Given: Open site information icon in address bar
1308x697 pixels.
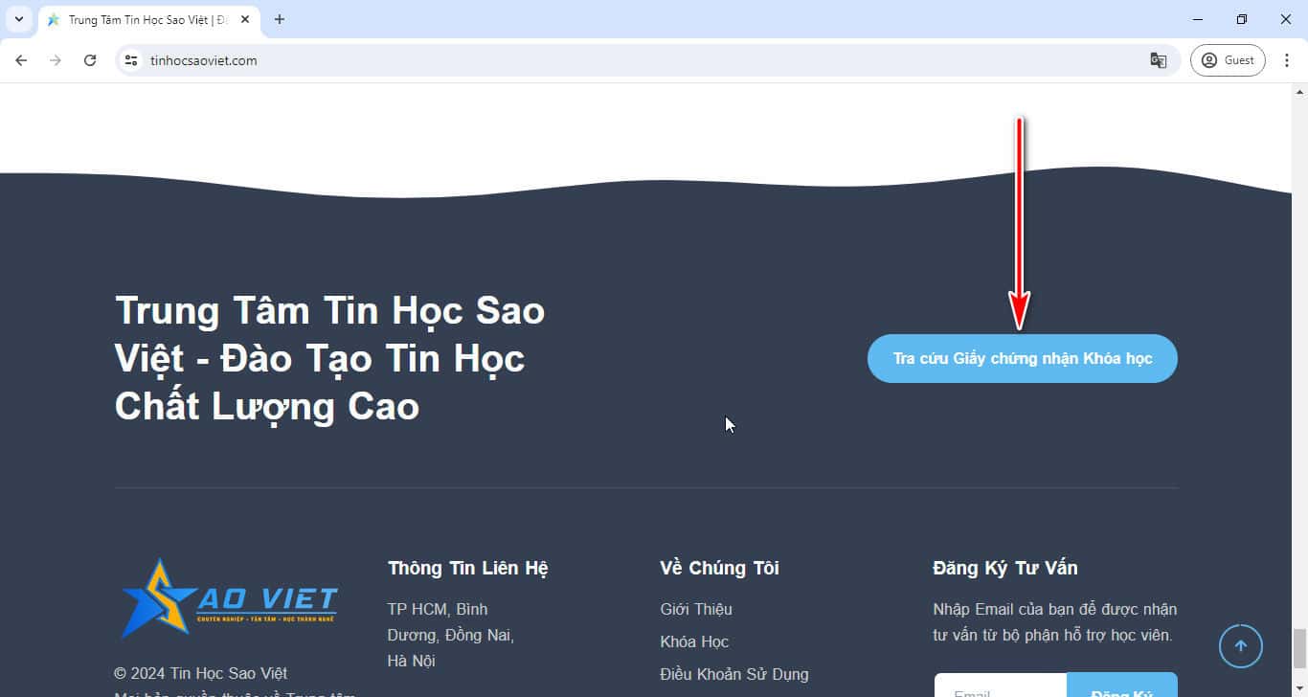Looking at the screenshot, I should pos(132,60).
